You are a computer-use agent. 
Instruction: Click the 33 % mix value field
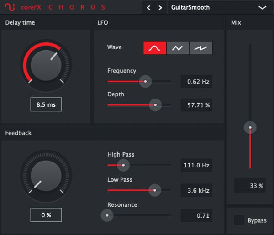250,186
